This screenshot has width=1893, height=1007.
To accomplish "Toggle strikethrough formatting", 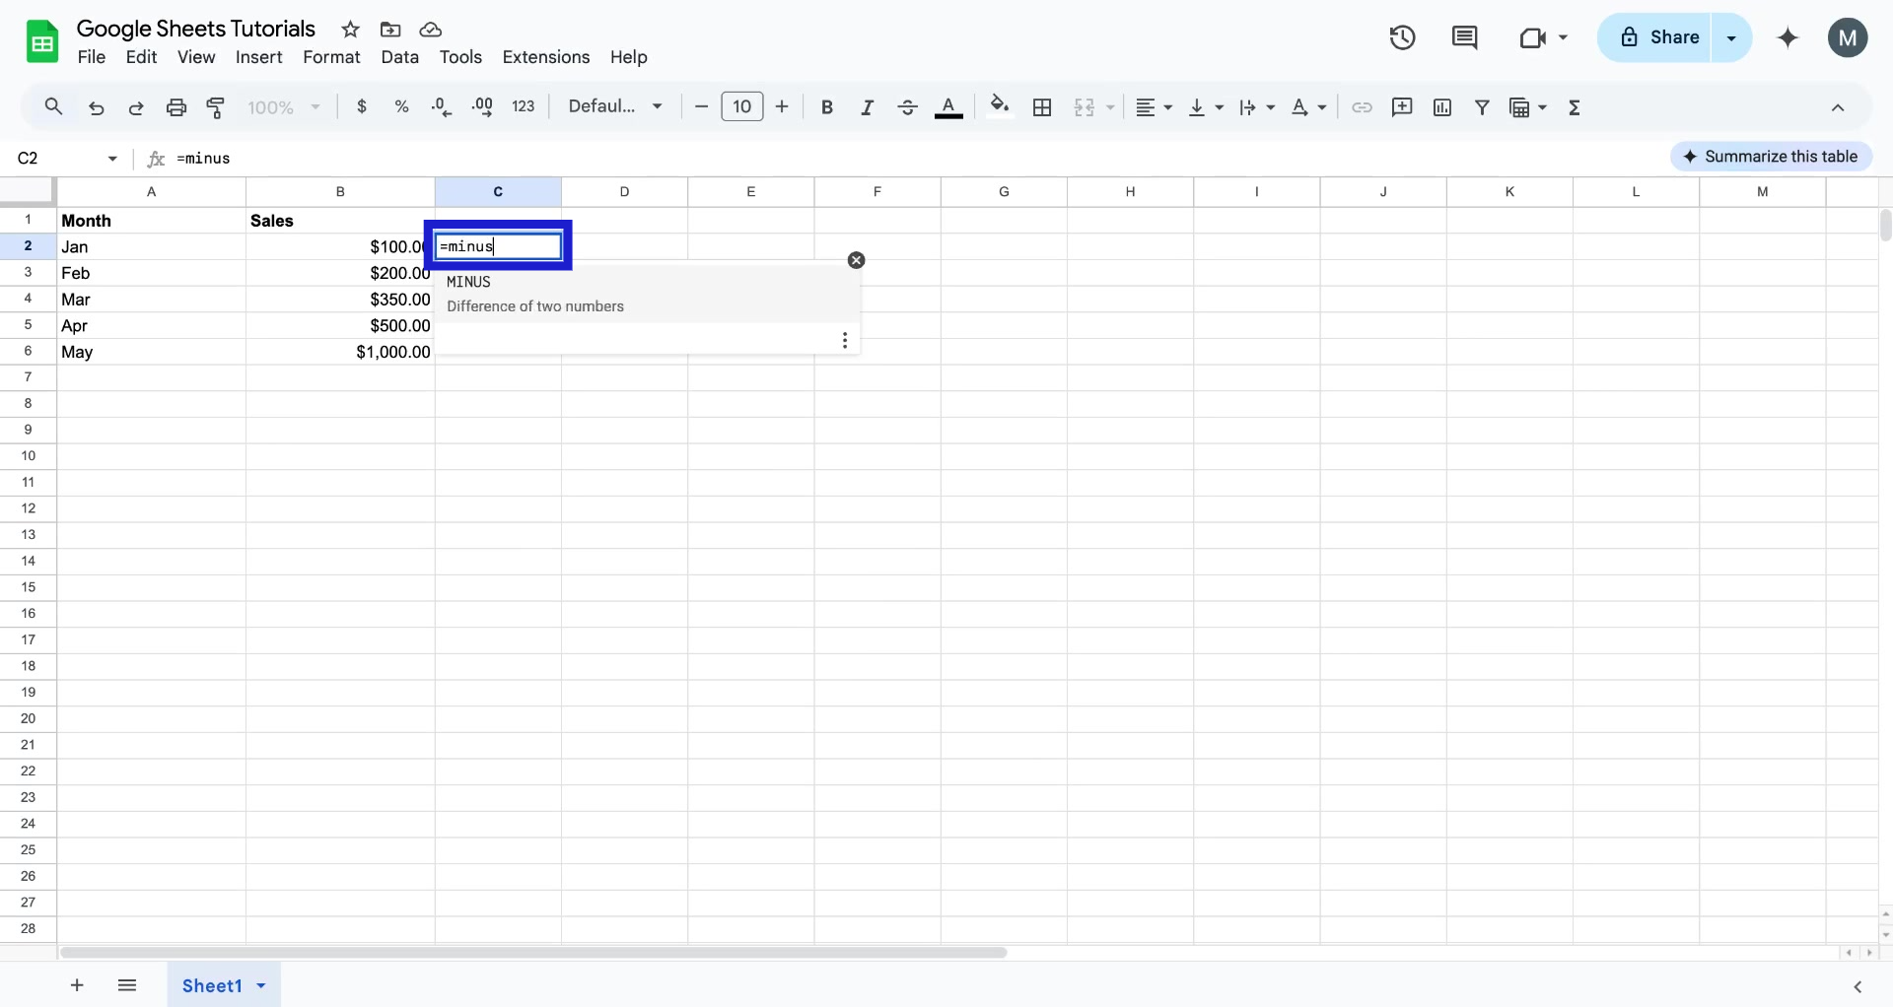I will tap(907, 106).
